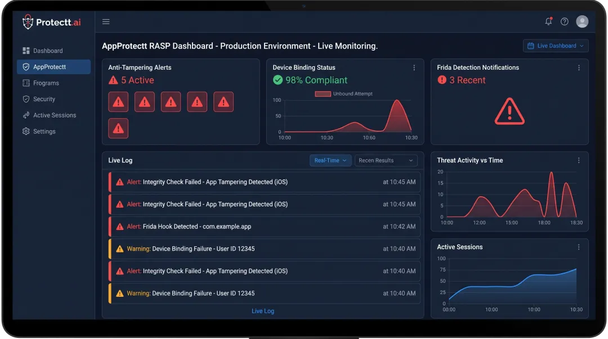Image resolution: width=608 pixels, height=339 pixels.
Task: Select the alert tile in the second row
Action: [x=118, y=128]
